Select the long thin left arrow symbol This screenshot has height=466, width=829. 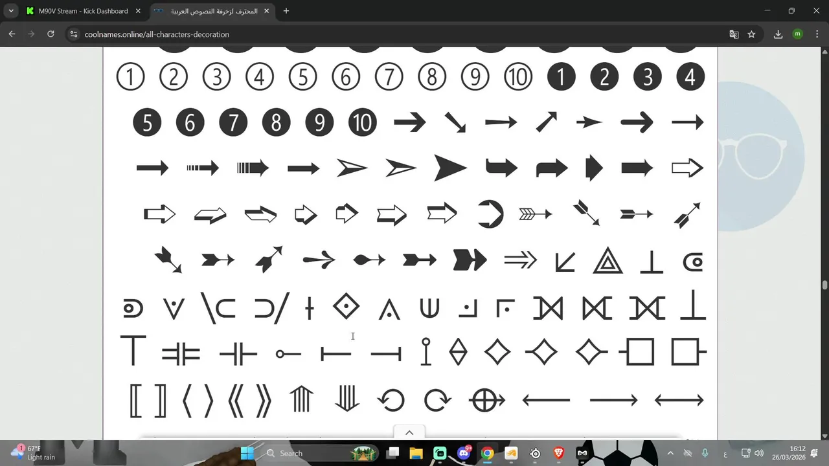click(546, 401)
